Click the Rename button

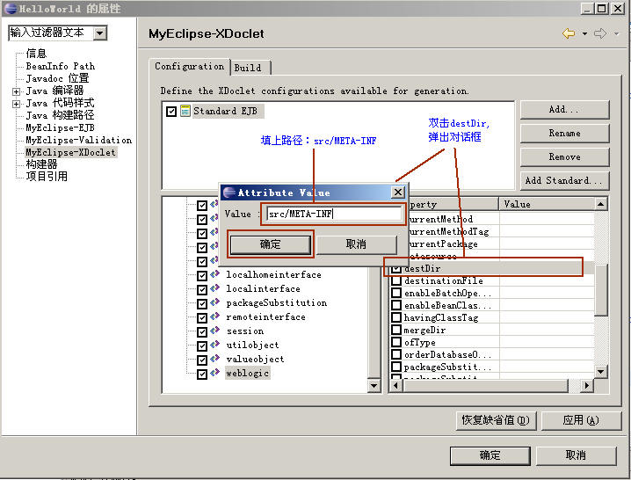pyautogui.click(x=564, y=134)
